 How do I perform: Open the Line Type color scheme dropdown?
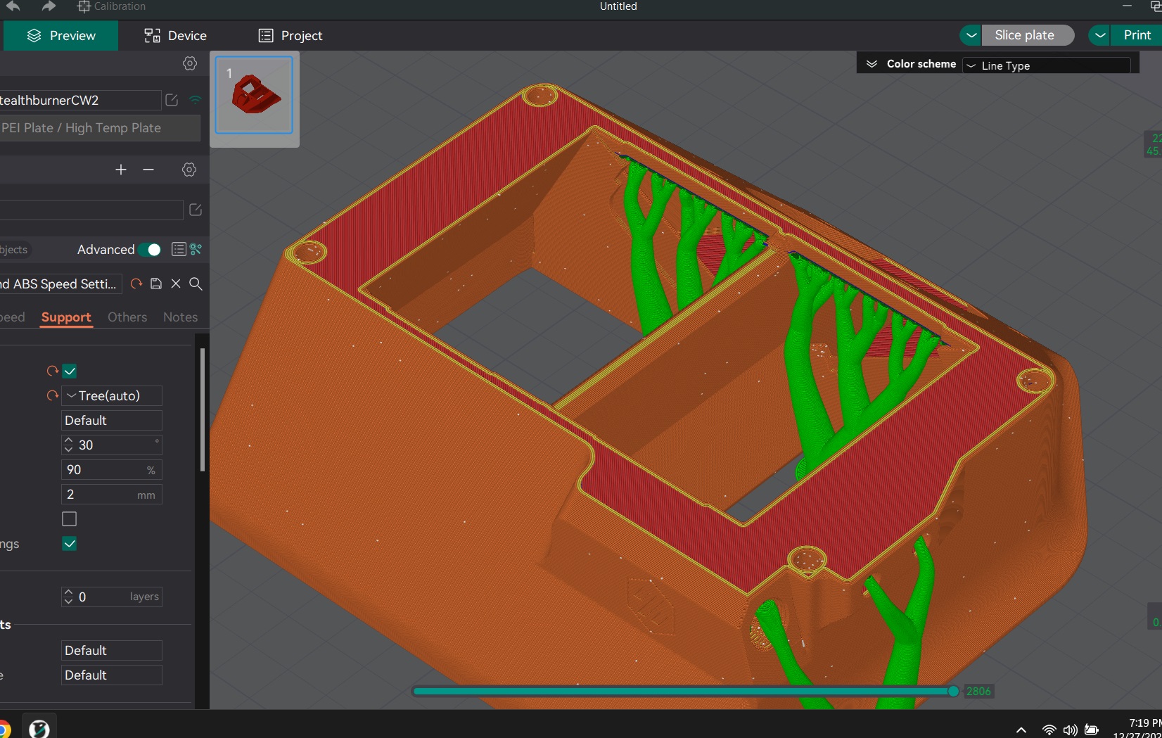[1046, 65]
